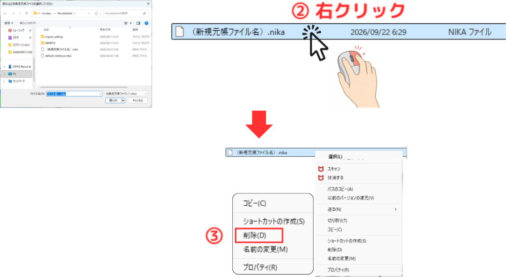
Task: Click 2026/09/22 6:29 in the enlarged row
Action: coord(378,32)
